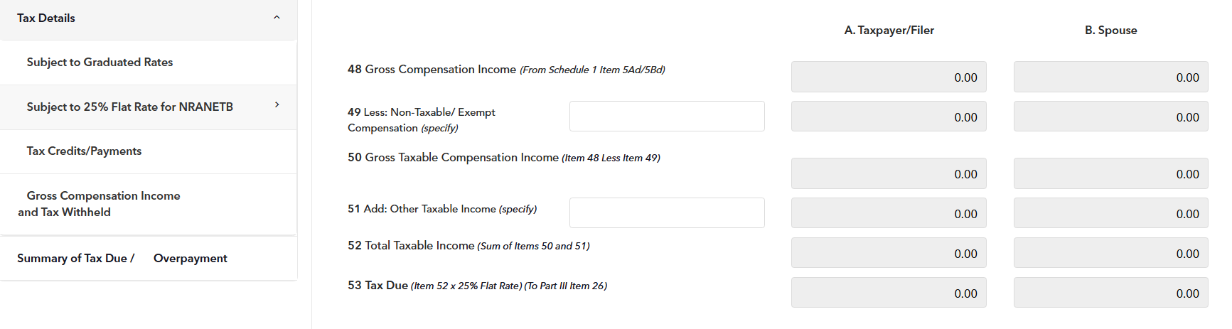Image resolution: width=1232 pixels, height=329 pixels.
Task: Select Spouse Tax Due amount field
Action: (x=1110, y=293)
